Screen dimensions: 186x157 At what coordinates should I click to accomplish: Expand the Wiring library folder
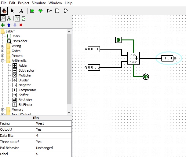tap(2, 46)
